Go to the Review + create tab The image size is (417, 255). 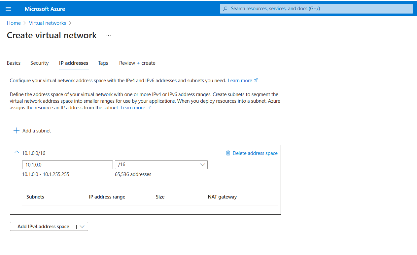click(x=137, y=63)
